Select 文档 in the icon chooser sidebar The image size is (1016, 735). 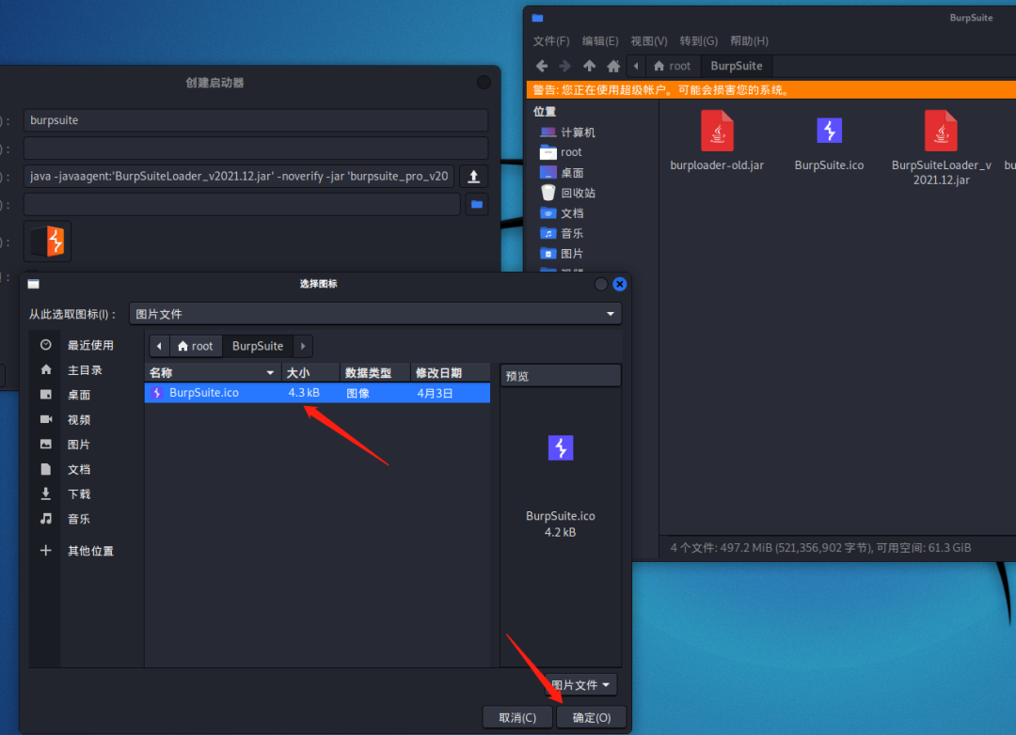coord(85,470)
